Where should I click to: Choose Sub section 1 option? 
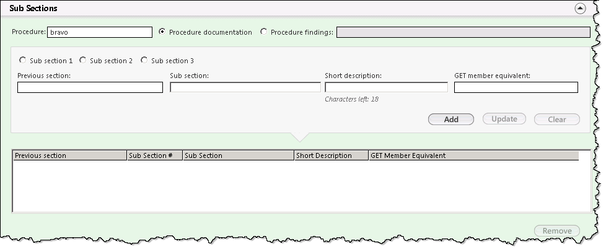[x=23, y=60]
